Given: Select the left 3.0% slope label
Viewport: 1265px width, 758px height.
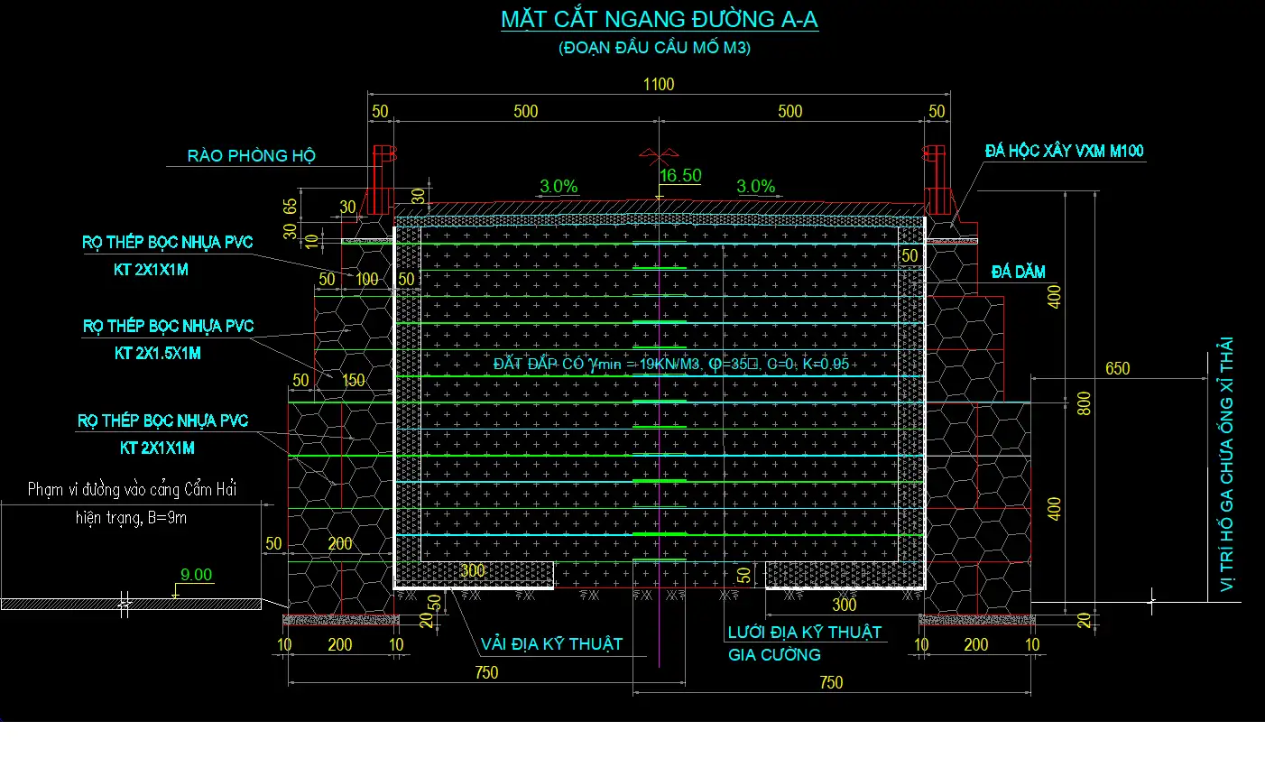Looking at the screenshot, I should click(559, 187).
